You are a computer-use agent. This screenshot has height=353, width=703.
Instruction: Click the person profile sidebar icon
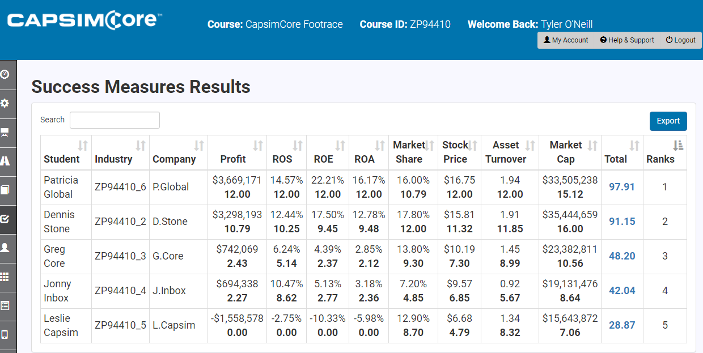5,248
